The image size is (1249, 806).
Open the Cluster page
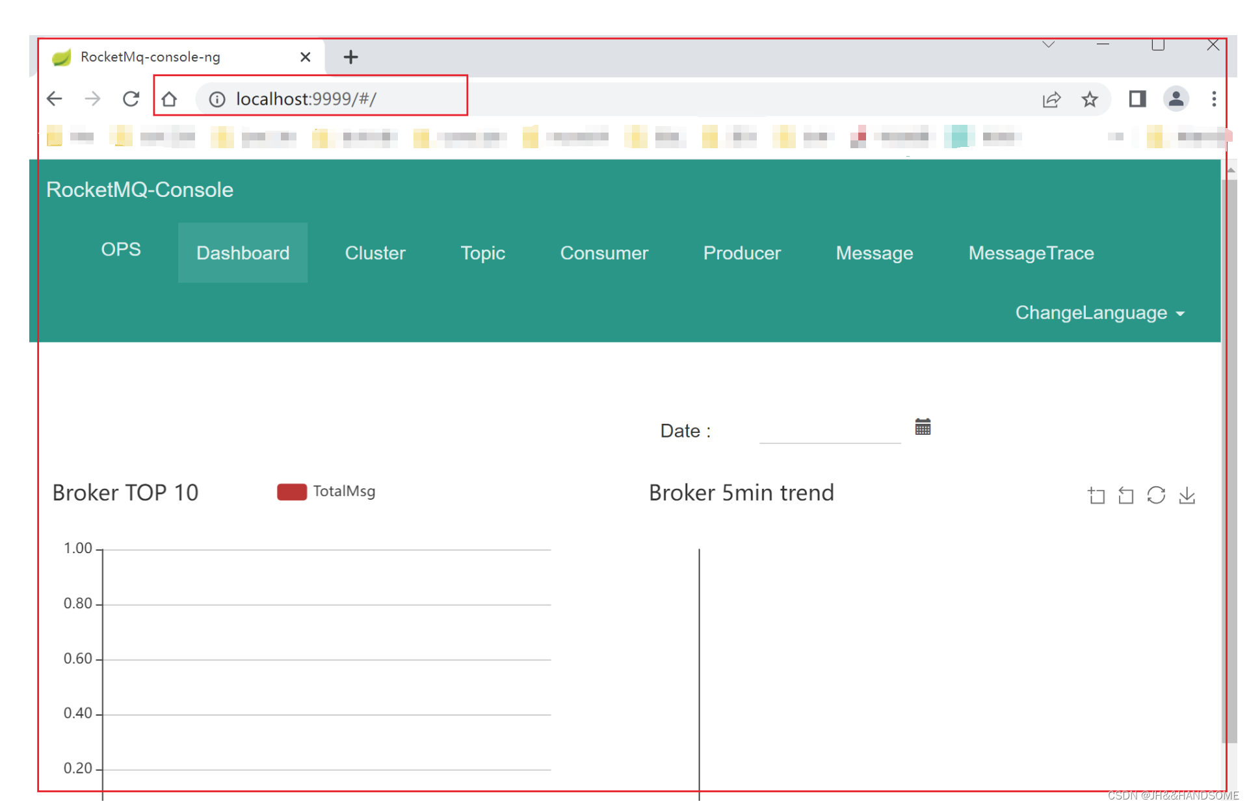point(375,253)
